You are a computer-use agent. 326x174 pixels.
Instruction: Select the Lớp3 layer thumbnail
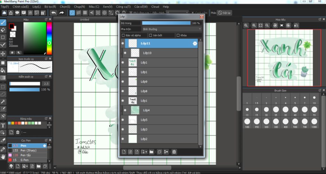point(133,129)
